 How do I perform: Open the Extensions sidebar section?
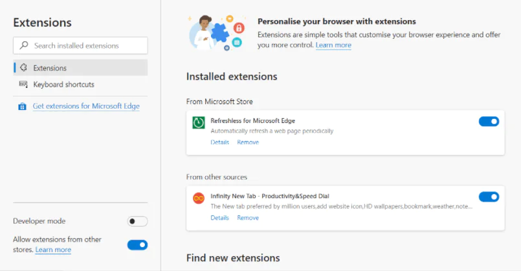point(50,68)
